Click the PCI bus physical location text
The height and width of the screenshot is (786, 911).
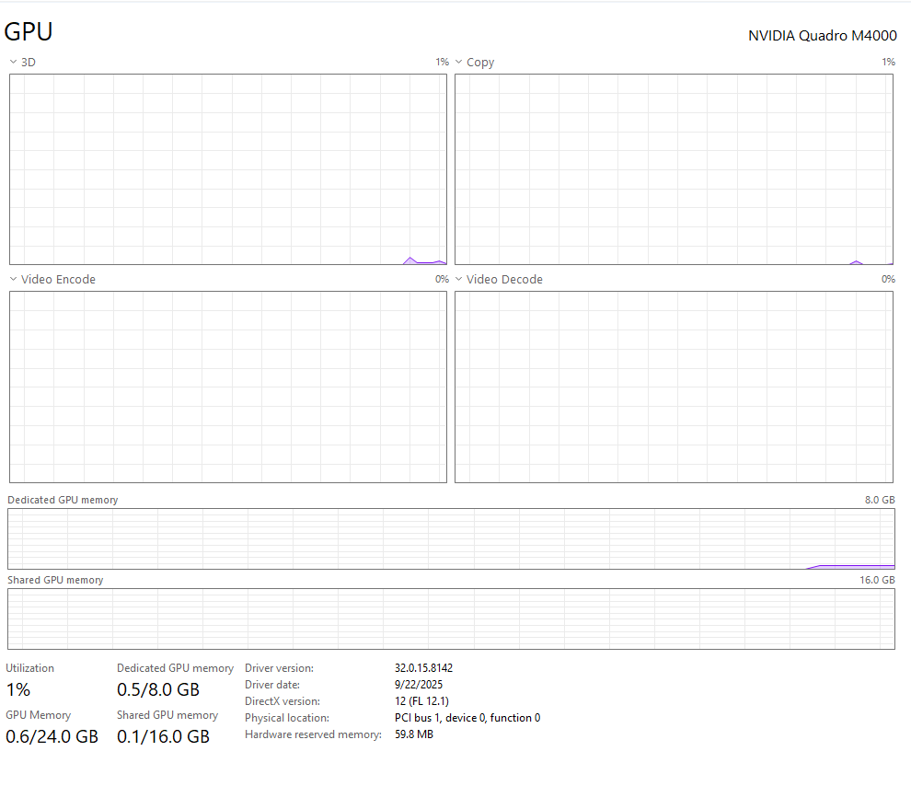tap(467, 718)
